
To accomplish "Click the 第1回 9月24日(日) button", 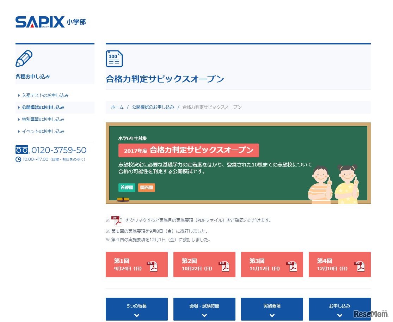I will (x=137, y=264).
